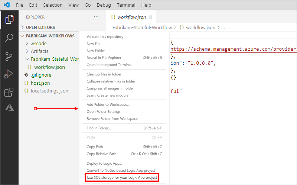Click the JSON icon in the workflow.json tab
Viewport: 297px width, 185px height.
[113, 17]
